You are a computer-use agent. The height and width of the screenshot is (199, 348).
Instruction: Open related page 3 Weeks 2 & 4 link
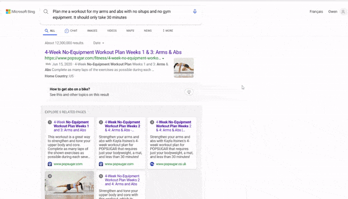(173, 126)
